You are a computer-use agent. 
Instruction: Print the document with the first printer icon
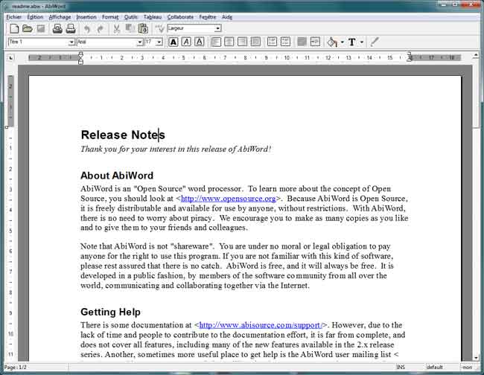[x=57, y=29]
